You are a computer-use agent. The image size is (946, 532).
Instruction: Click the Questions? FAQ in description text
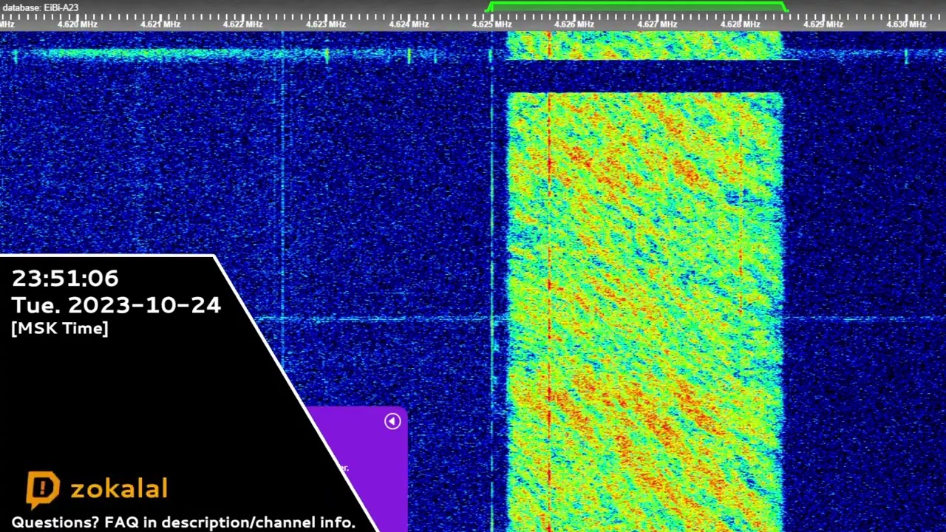pos(183,522)
